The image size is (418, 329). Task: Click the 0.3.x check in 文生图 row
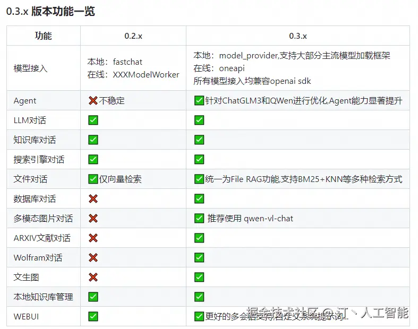tap(199, 277)
